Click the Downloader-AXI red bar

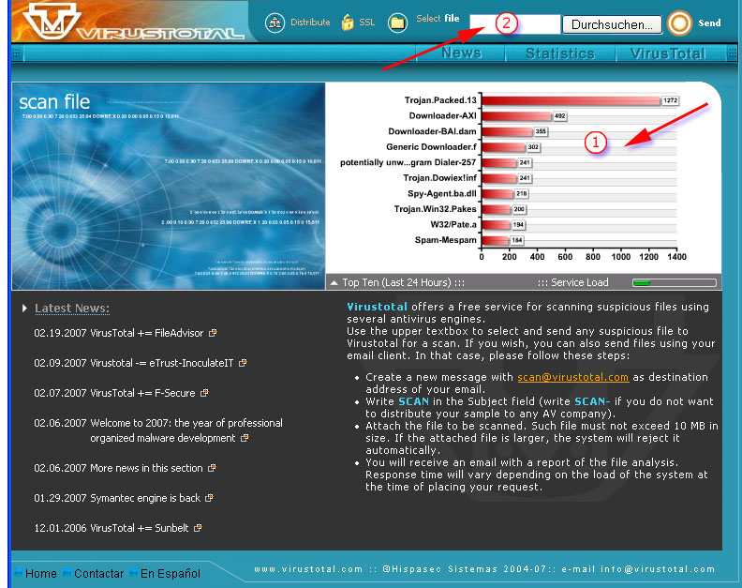point(517,116)
